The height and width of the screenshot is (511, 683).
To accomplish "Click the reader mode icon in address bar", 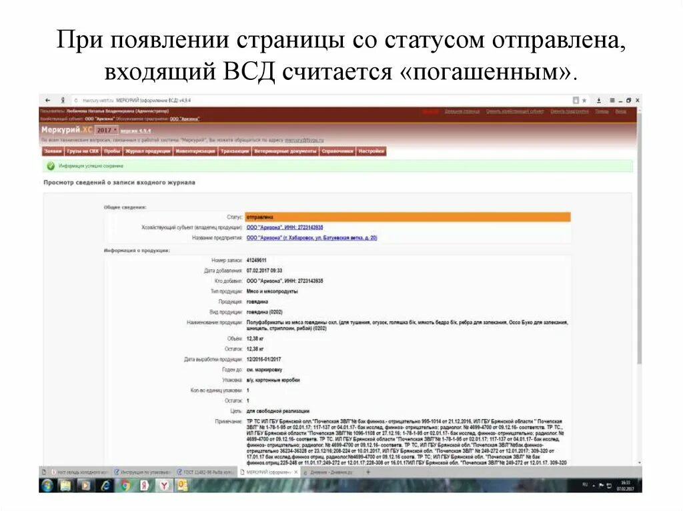I will [x=576, y=101].
